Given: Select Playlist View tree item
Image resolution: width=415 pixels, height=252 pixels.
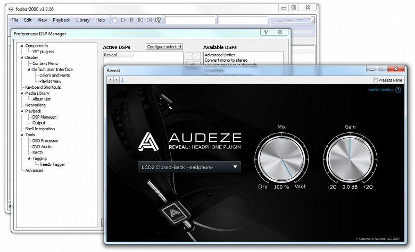Looking at the screenshot, I should coord(51,81).
